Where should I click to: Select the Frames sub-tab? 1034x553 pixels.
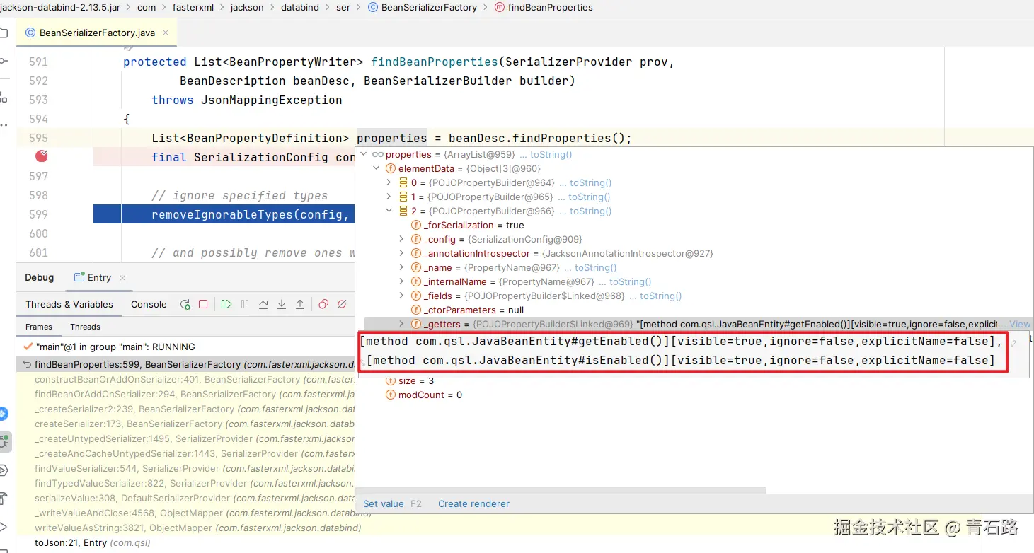pyautogui.click(x=39, y=327)
